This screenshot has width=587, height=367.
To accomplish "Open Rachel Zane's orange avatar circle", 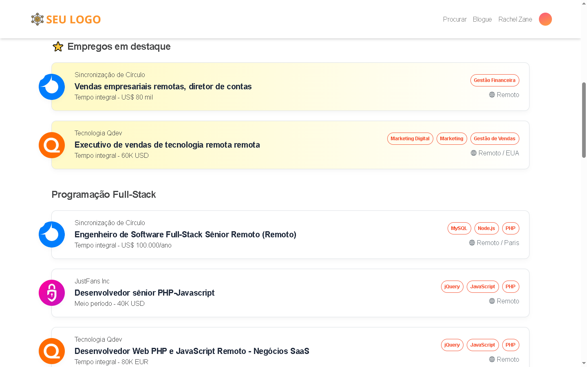I will [x=545, y=19].
